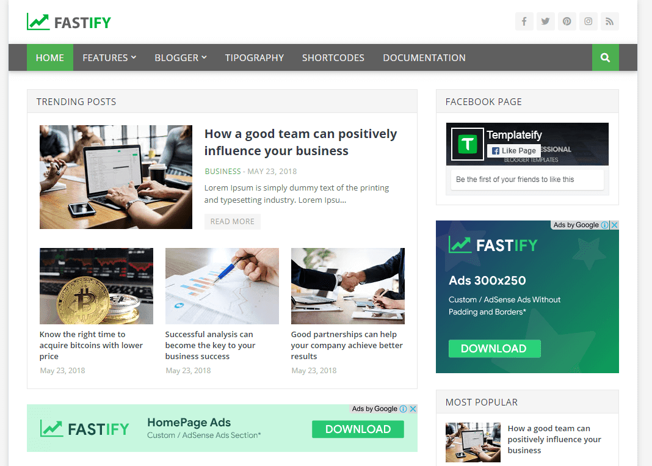This screenshot has height=466, width=652.
Task: Open search with the green magnifier icon
Action: coord(606,57)
